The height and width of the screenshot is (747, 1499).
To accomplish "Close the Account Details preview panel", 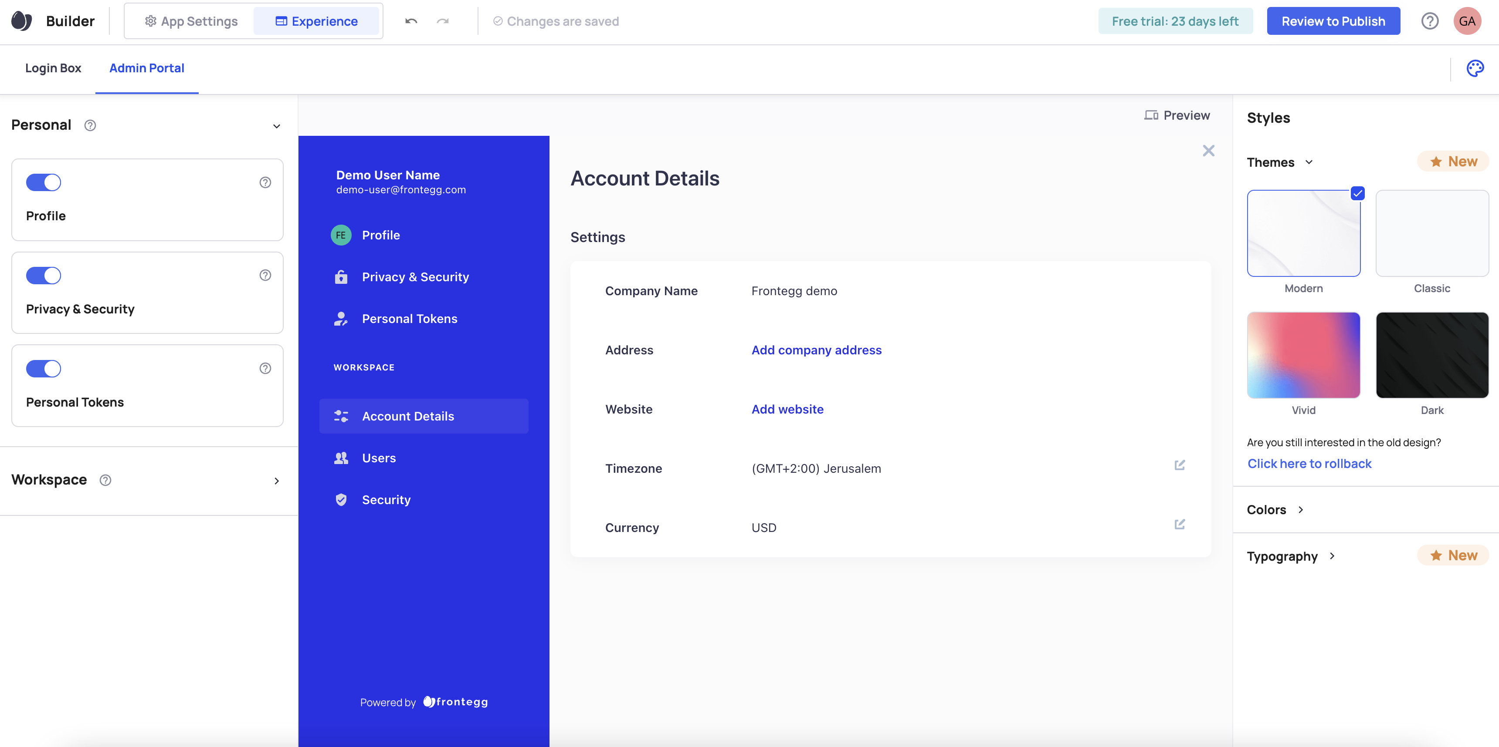I will (1208, 151).
